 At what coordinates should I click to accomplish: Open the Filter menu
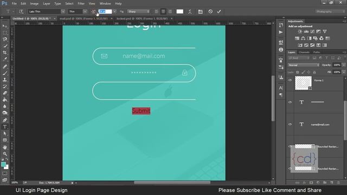pyautogui.click(x=81, y=4)
